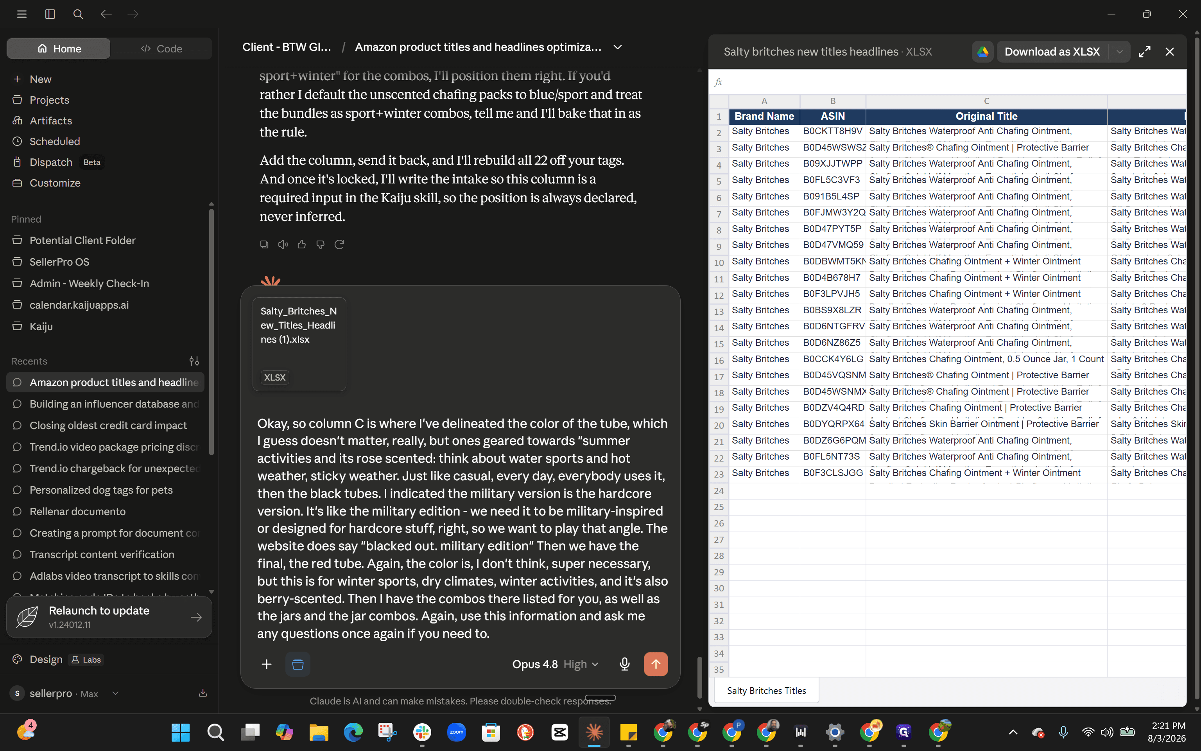Screen dimensions: 1201x751
Task: Start voice dictation with microphone icon
Action: click(625, 664)
